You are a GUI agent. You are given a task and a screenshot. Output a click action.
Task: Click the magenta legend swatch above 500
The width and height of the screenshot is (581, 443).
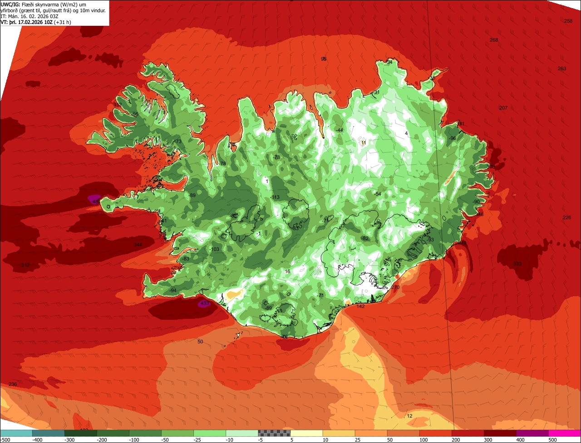point(564,433)
